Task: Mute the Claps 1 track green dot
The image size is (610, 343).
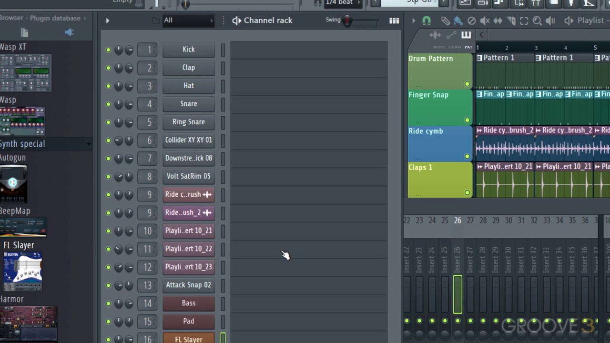Action: 467,193
